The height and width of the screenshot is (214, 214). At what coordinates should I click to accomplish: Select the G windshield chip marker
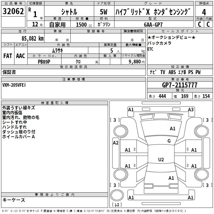169,141
